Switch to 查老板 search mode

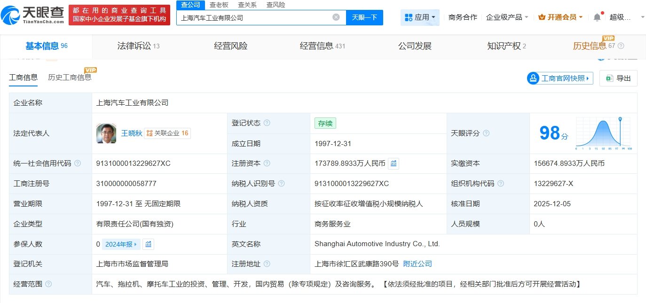[x=219, y=5]
